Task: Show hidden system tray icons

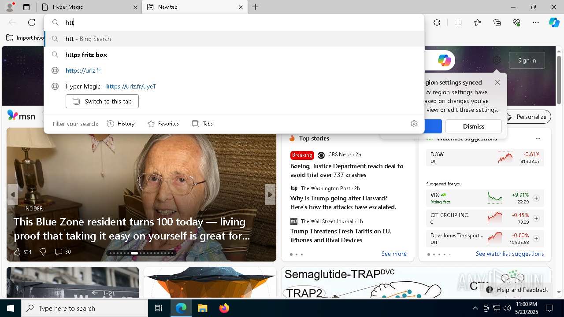Action: click(x=475, y=308)
